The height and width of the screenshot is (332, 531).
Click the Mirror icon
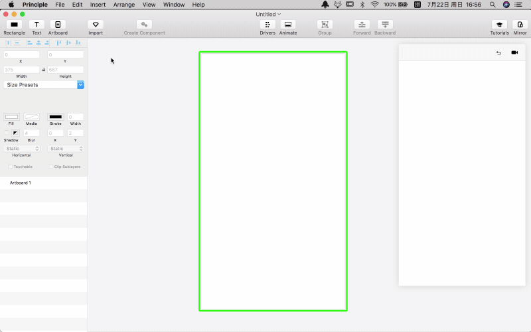click(x=520, y=25)
